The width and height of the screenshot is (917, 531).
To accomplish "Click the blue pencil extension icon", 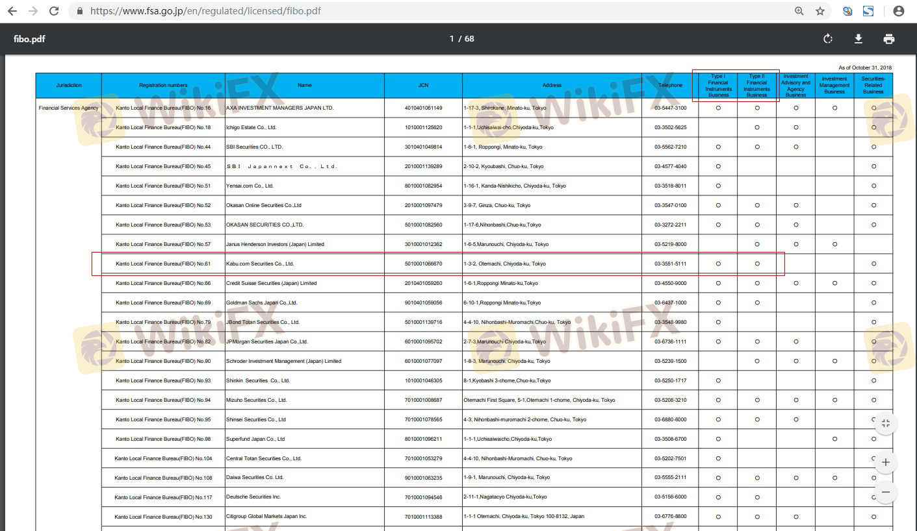I will tap(847, 11).
